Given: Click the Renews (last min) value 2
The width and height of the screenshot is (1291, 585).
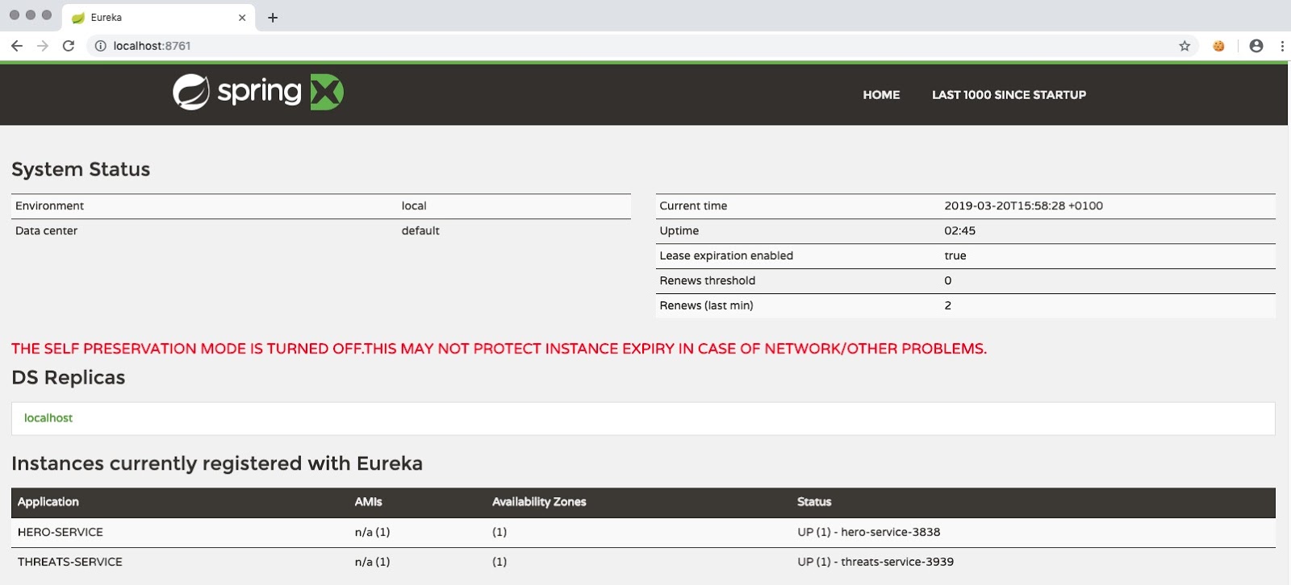Looking at the screenshot, I should [948, 306].
